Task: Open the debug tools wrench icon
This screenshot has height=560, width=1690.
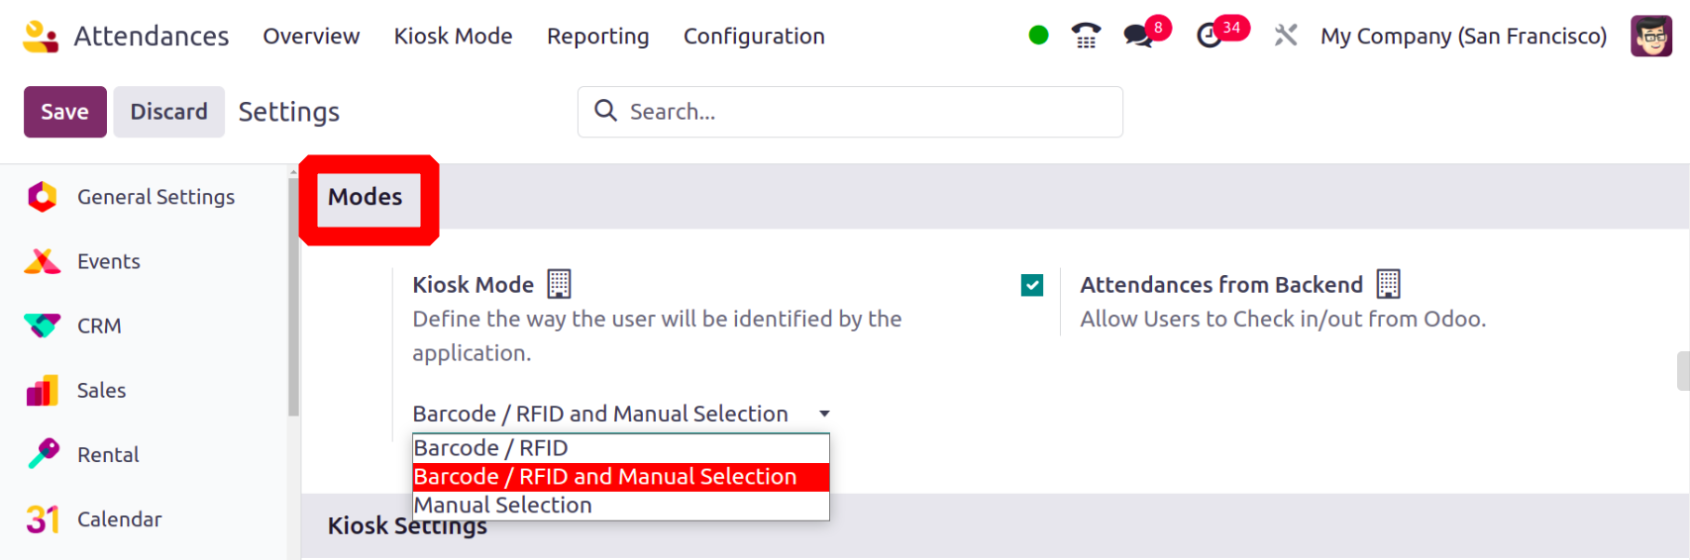Action: [x=1285, y=36]
